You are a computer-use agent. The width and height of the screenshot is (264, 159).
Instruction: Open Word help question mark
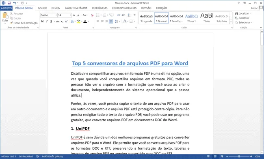coord(238,3)
